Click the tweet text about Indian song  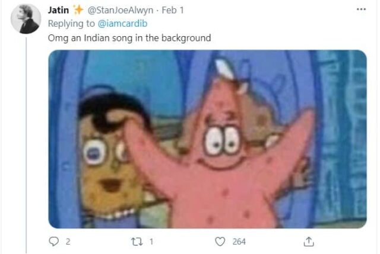pos(129,38)
